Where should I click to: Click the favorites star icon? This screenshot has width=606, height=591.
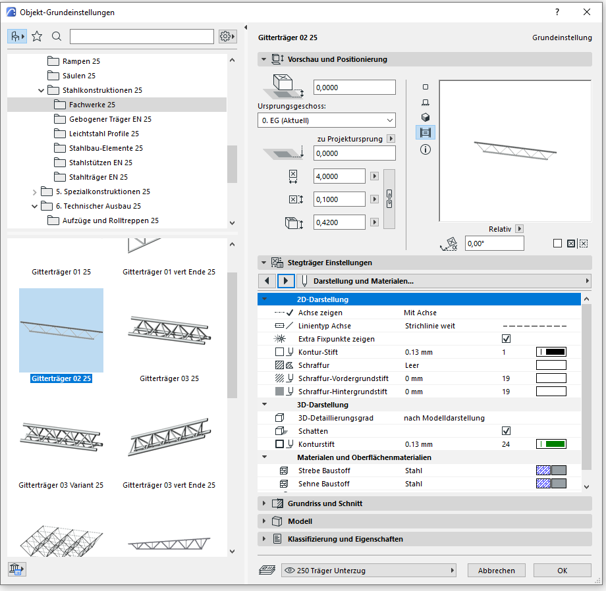click(37, 36)
